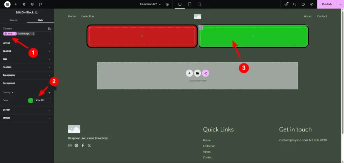Click Contact under Quick Links

(x=208, y=157)
